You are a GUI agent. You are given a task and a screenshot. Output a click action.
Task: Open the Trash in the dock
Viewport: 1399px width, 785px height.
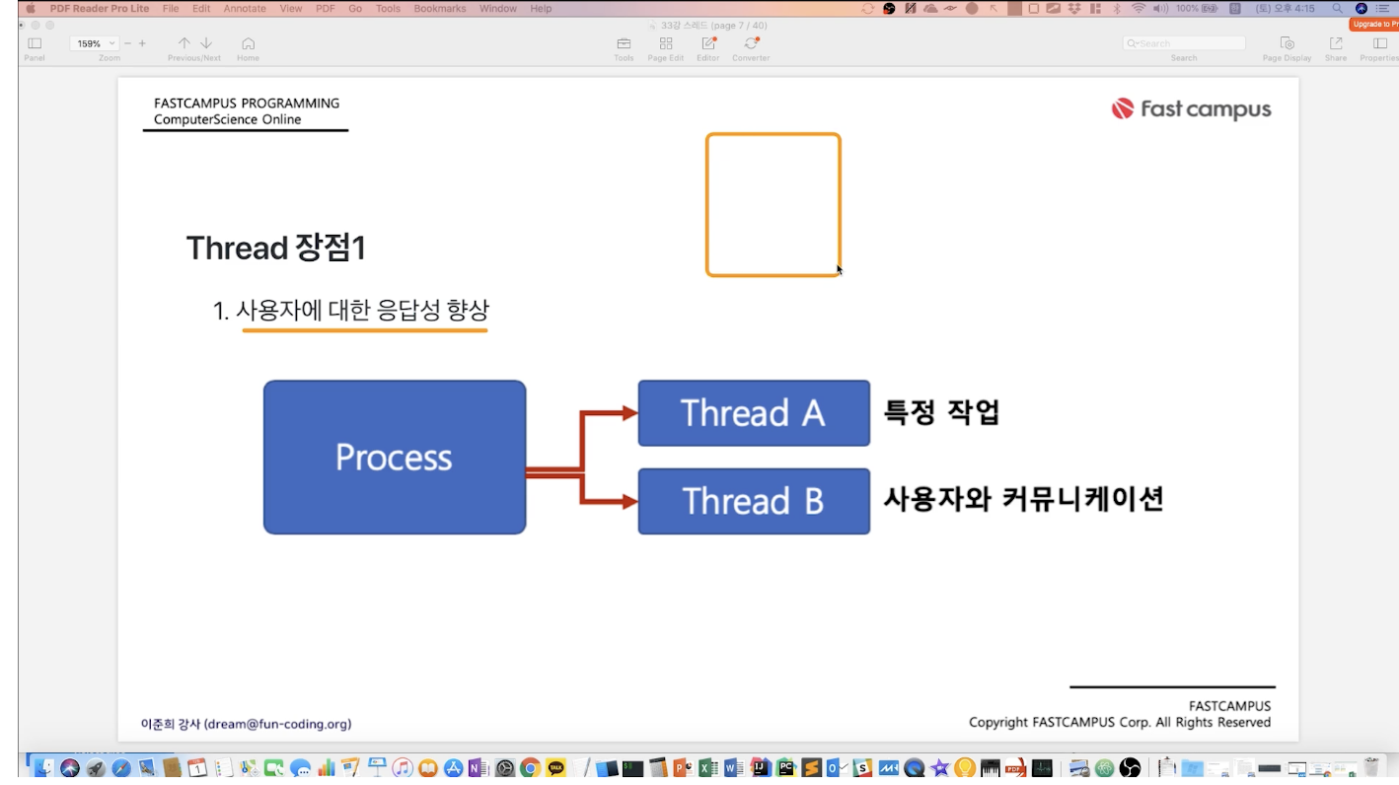pos(1370,768)
